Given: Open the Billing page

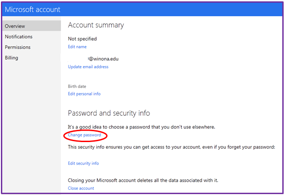Looking at the screenshot, I should (11, 58).
